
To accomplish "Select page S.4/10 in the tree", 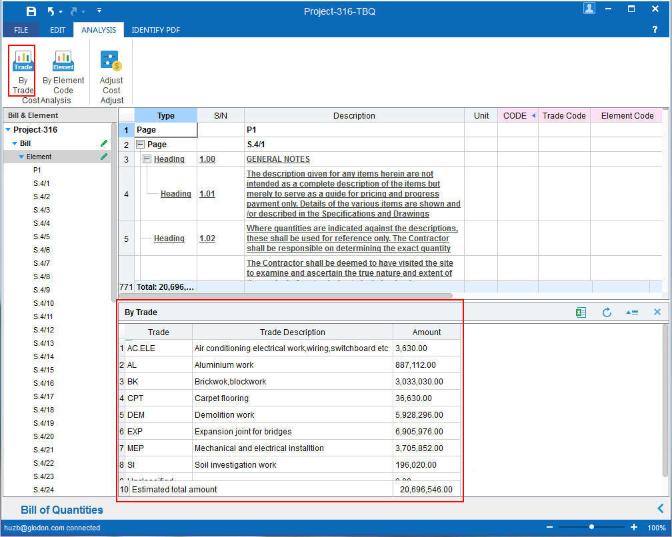I will click(43, 303).
